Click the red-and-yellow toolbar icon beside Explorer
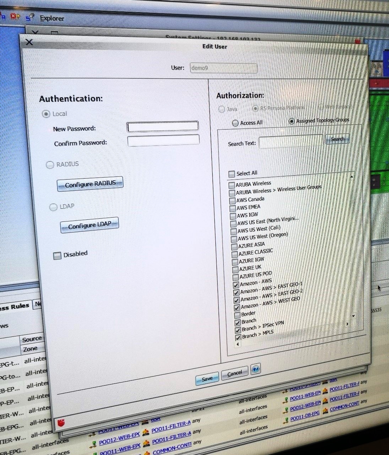 tap(15, 16)
